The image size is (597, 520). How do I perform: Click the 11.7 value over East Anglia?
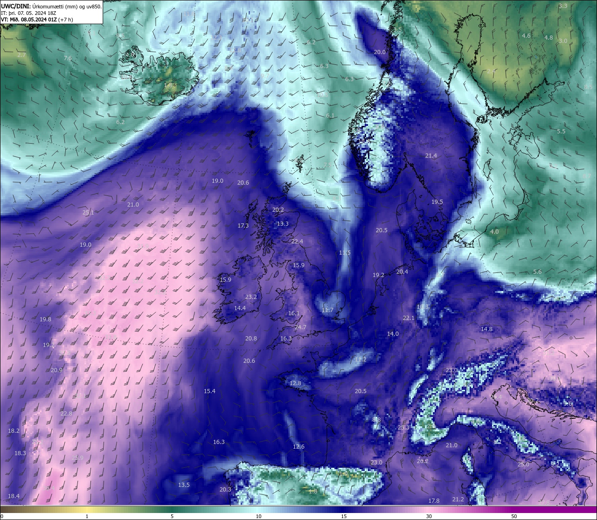pos(327,310)
